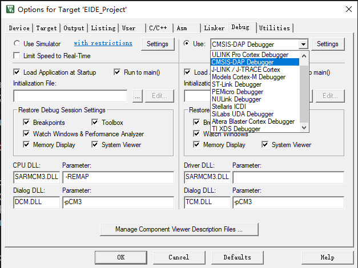Switch to the Target tab
Image resolution: width=358 pixels, height=268 pixels.
(x=46, y=28)
